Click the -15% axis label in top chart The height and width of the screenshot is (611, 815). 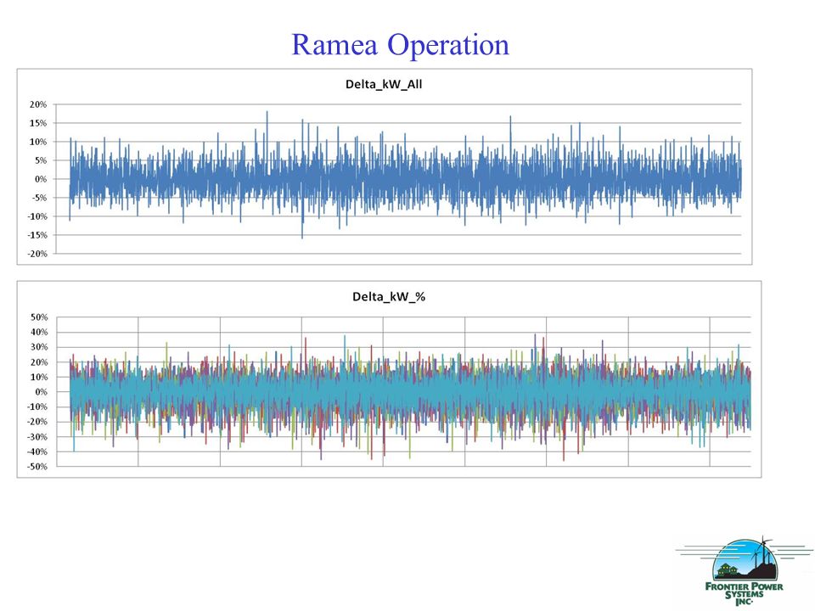(x=37, y=235)
